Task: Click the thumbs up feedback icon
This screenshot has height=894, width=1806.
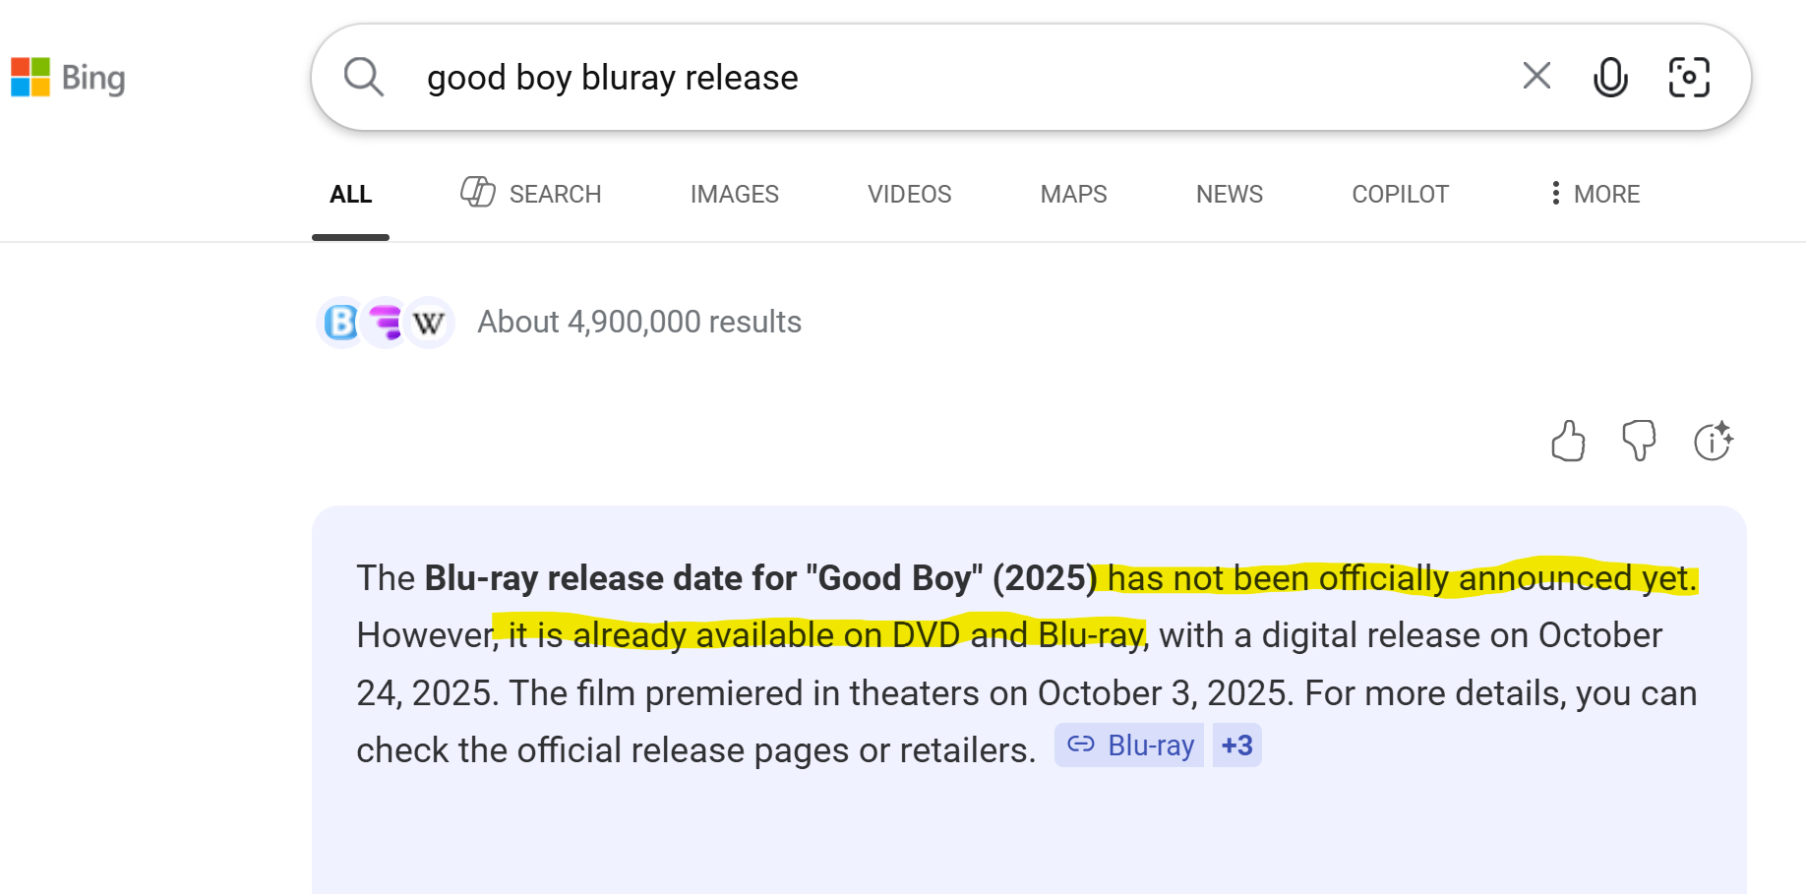Action: [x=1568, y=441]
